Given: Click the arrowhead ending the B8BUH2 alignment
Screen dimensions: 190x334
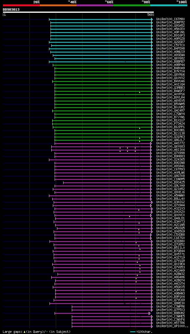Looking at the screenshot, I should pyautogui.click(x=150, y=313).
